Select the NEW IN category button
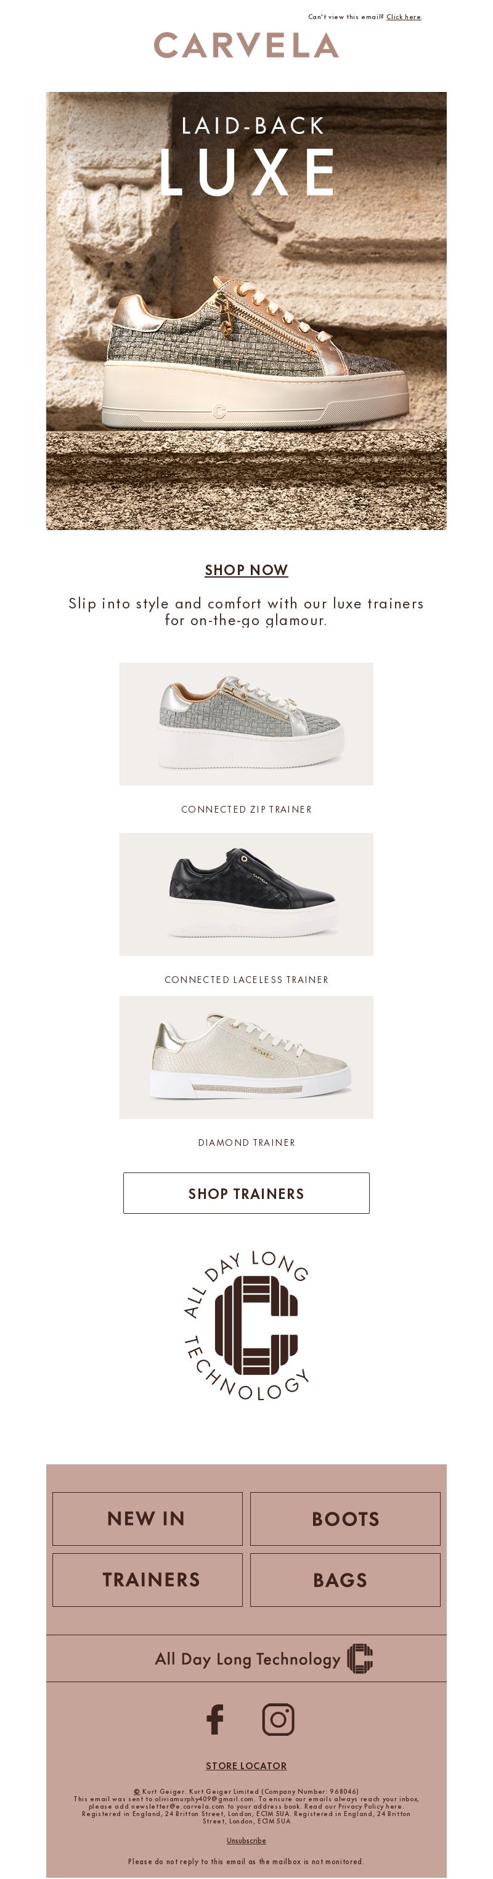The width and height of the screenshot is (493, 1879). (147, 1519)
